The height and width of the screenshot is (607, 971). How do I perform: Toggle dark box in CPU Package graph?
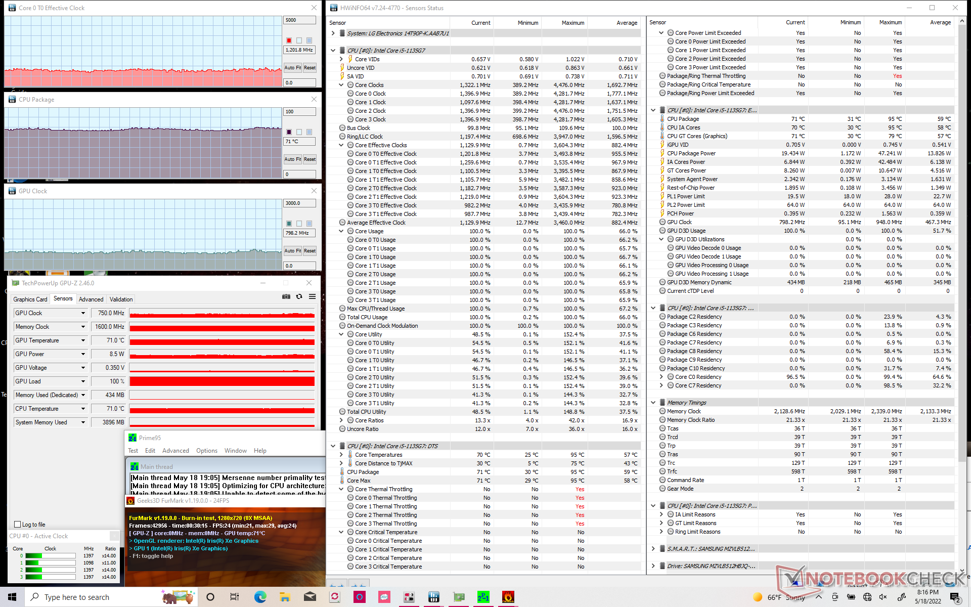(x=289, y=132)
